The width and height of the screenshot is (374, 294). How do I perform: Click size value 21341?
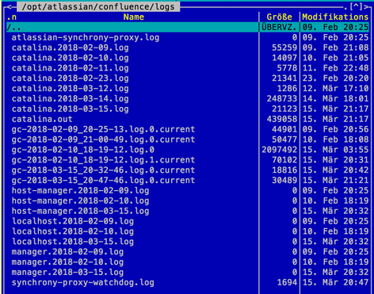tap(284, 78)
